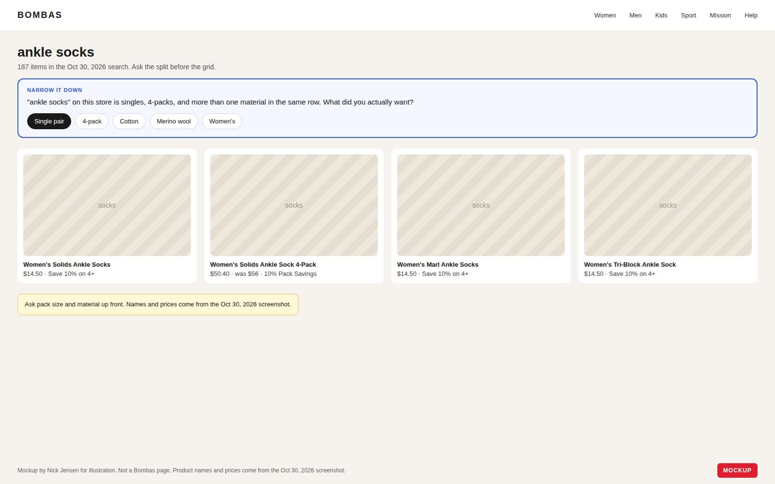Open the Kids nav item
The height and width of the screenshot is (484, 775).
[x=661, y=15]
